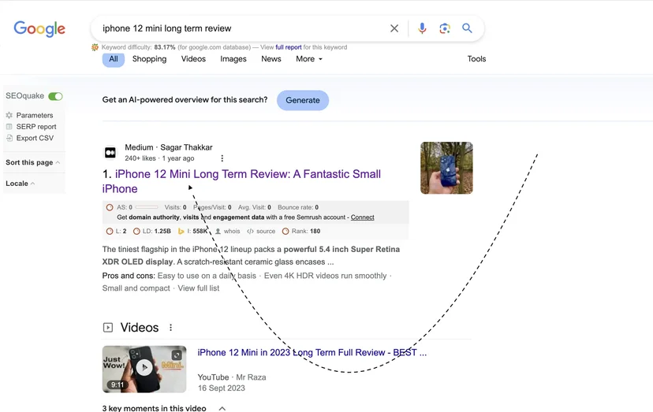The image size is (653, 412).
Task: Switch to the News tab
Action: click(x=271, y=59)
